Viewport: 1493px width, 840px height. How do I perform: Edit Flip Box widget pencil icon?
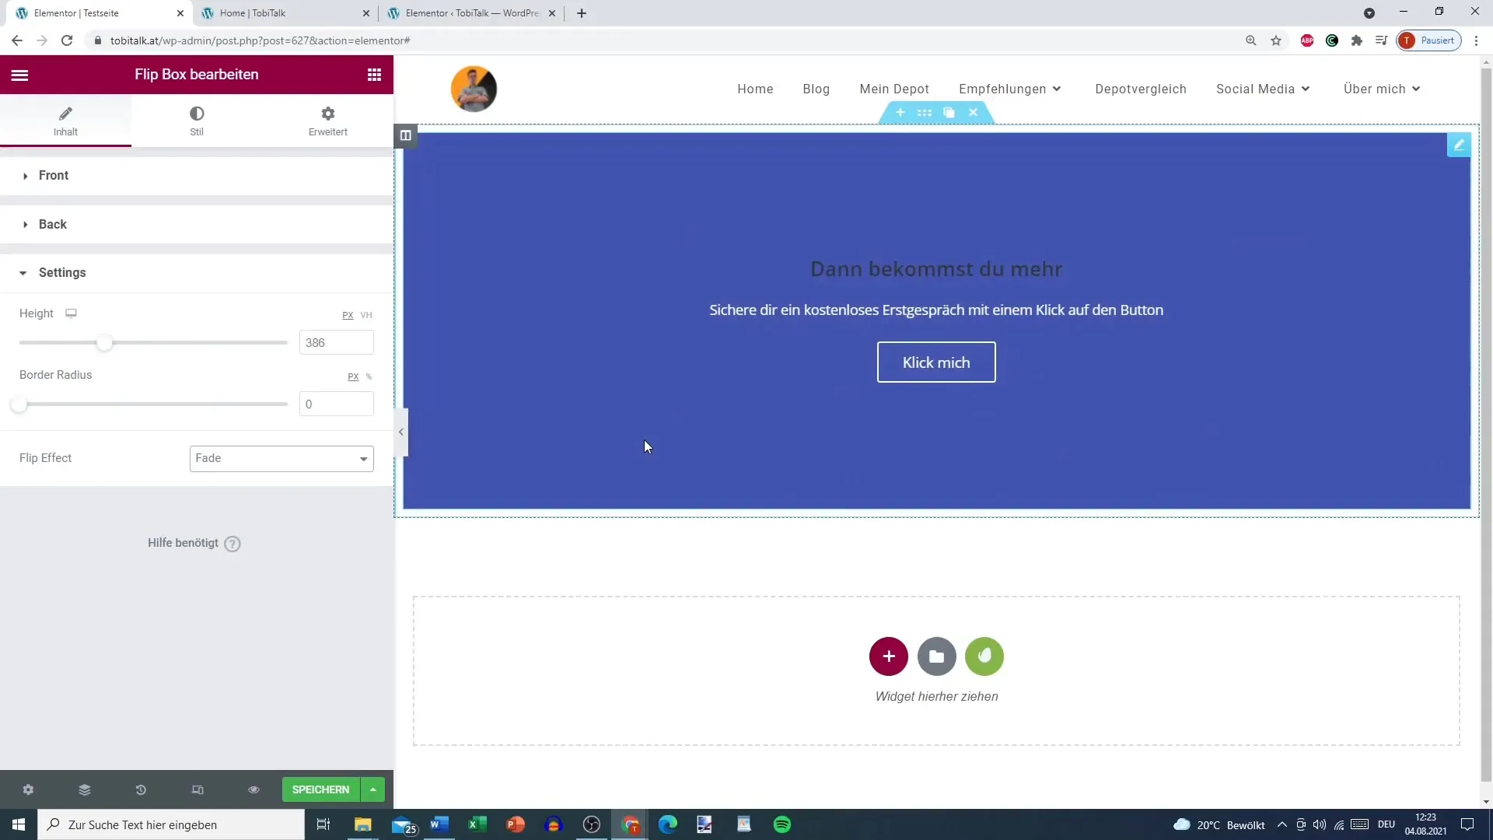(1459, 145)
